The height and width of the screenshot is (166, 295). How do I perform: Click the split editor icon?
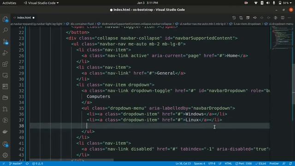coord(283,18)
